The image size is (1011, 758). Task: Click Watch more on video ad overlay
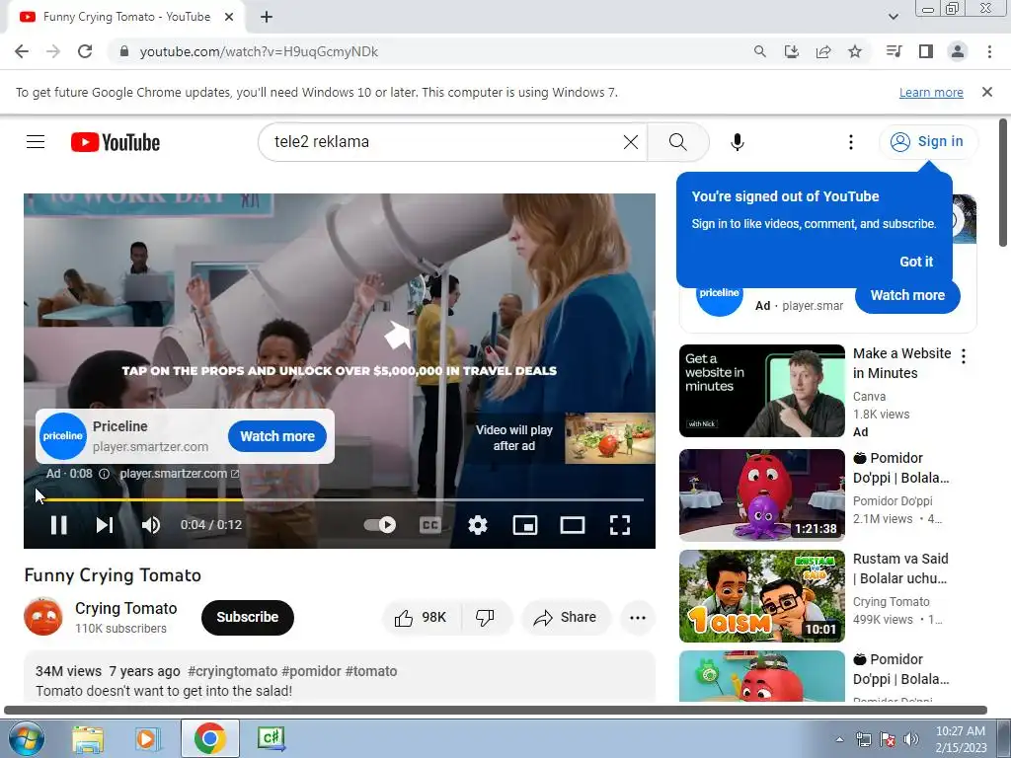(x=277, y=436)
